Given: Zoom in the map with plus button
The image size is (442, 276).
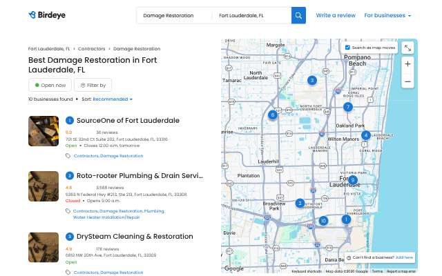Looking at the screenshot, I should point(407,64).
